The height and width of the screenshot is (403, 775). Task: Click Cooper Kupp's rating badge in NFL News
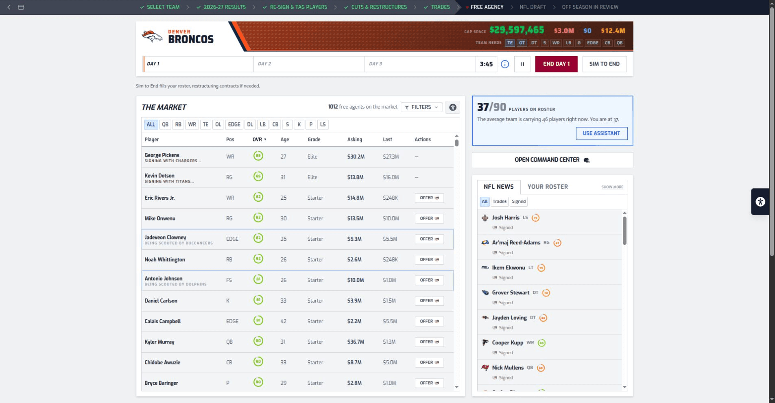tap(541, 343)
